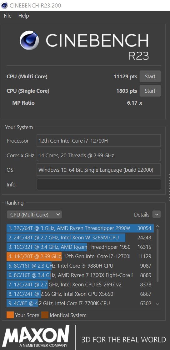Click the MAXON logo at bottom
The width and height of the screenshot is (170, 350).
pyautogui.click(x=36, y=337)
